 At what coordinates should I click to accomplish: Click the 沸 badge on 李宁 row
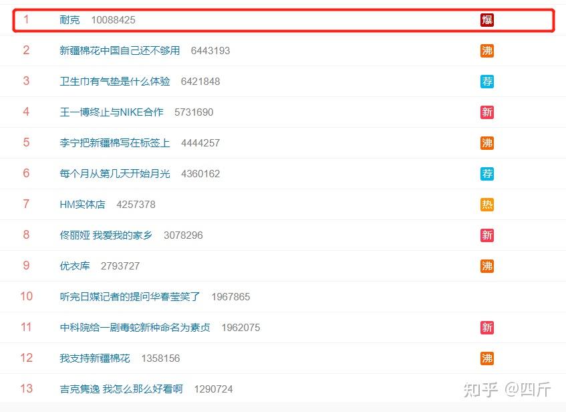487,142
